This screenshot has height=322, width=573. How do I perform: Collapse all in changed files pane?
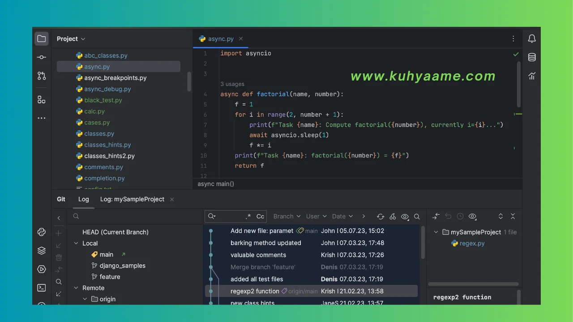click(513, 216)
